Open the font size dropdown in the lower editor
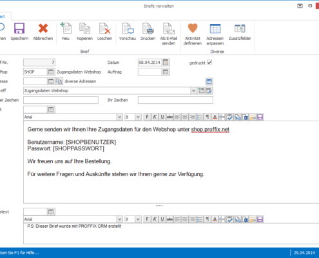The width and height of the screenshot is (319, 258). pos(138,219)
